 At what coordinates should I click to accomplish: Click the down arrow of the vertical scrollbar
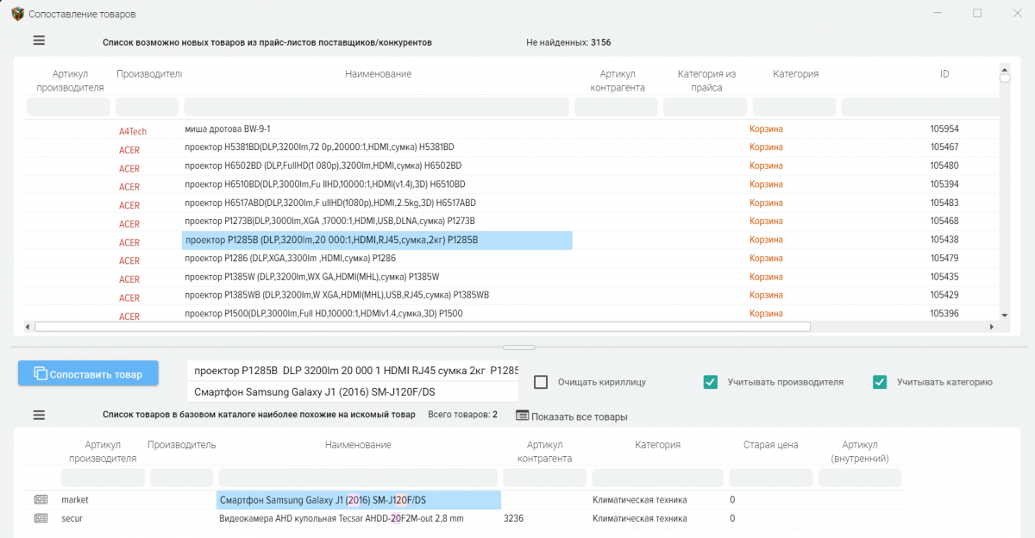(x=1004, y=315)
